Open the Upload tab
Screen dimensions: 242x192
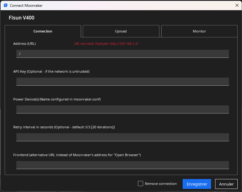pos(121,31)
